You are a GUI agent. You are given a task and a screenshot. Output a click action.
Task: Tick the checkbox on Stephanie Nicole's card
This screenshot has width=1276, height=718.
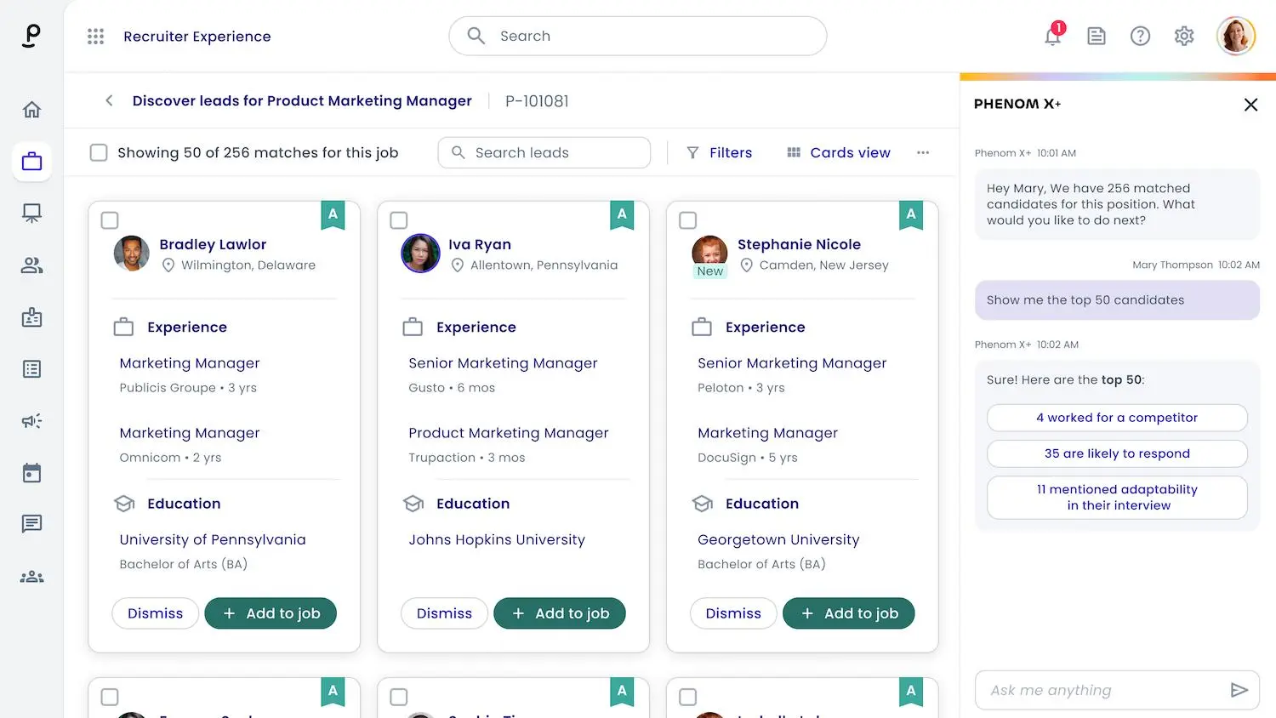click(688, 220)
